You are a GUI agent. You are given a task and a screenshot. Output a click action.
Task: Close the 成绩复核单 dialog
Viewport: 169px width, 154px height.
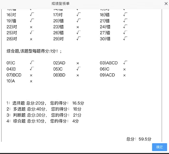click(166, 4)
